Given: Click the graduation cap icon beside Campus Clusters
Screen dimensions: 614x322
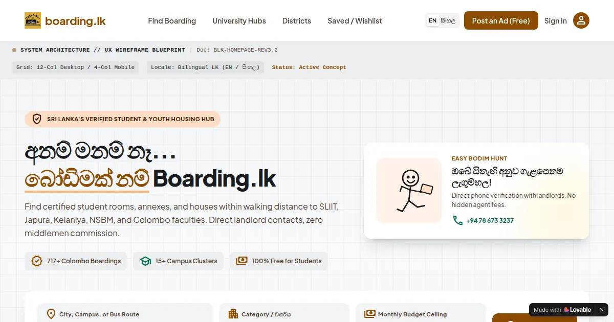Looking at the screenshot, I should click(145, 261).
